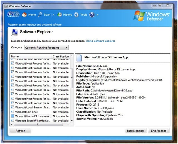Open the Tools gear icon
Screen dimensions: 178x144
click(76, 15)
